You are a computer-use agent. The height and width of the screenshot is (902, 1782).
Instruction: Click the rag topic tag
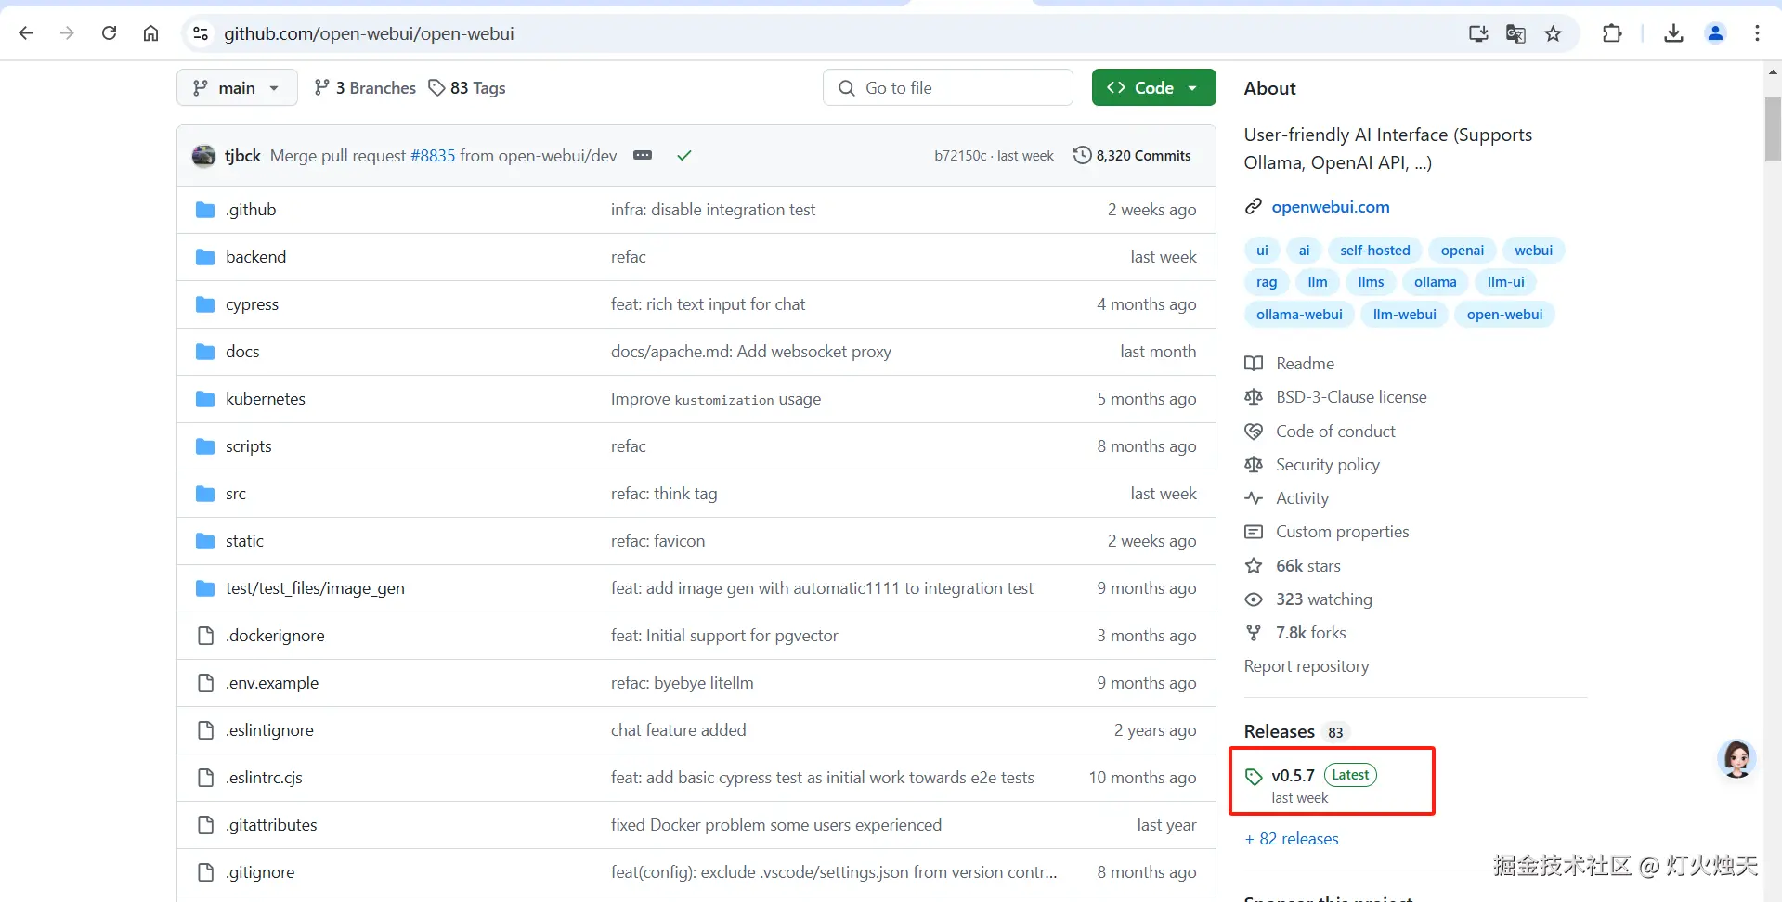(1267, 282)
